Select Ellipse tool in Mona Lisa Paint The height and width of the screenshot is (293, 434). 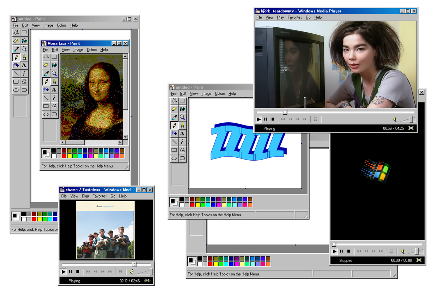[x=46, y=114]
